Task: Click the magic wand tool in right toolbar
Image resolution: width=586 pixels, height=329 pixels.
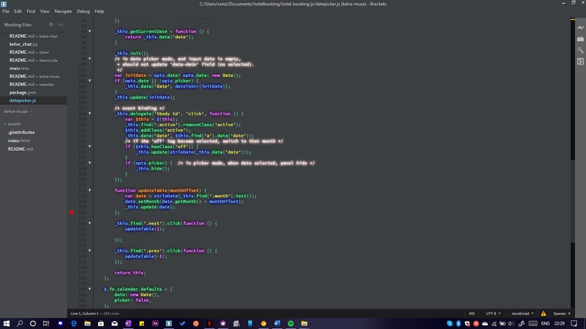Action: pyautogui.click(x=581, y=50)
